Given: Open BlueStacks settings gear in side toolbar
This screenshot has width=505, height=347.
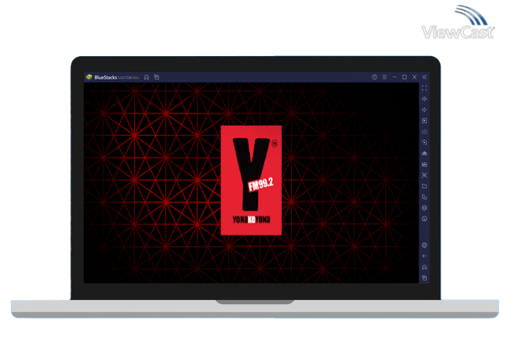Looking at the screenshot, I should [x=424, y=246].
